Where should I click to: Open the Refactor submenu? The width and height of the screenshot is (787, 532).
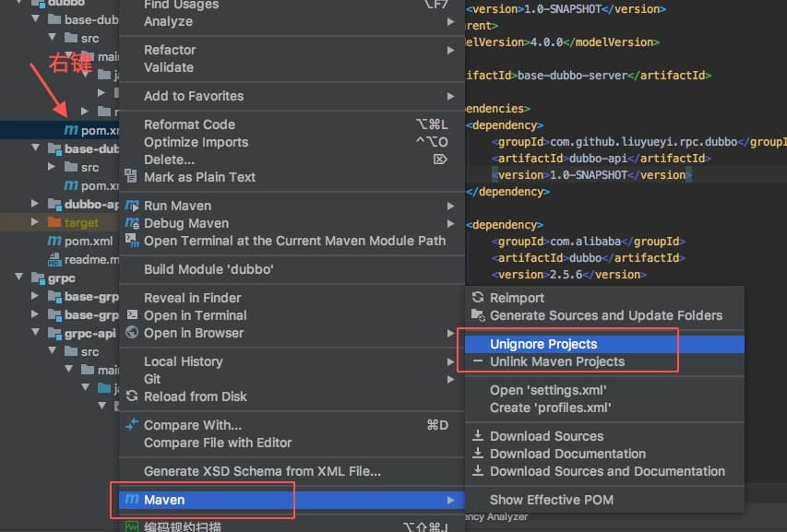pyautogui.click(x=170, y=50)
